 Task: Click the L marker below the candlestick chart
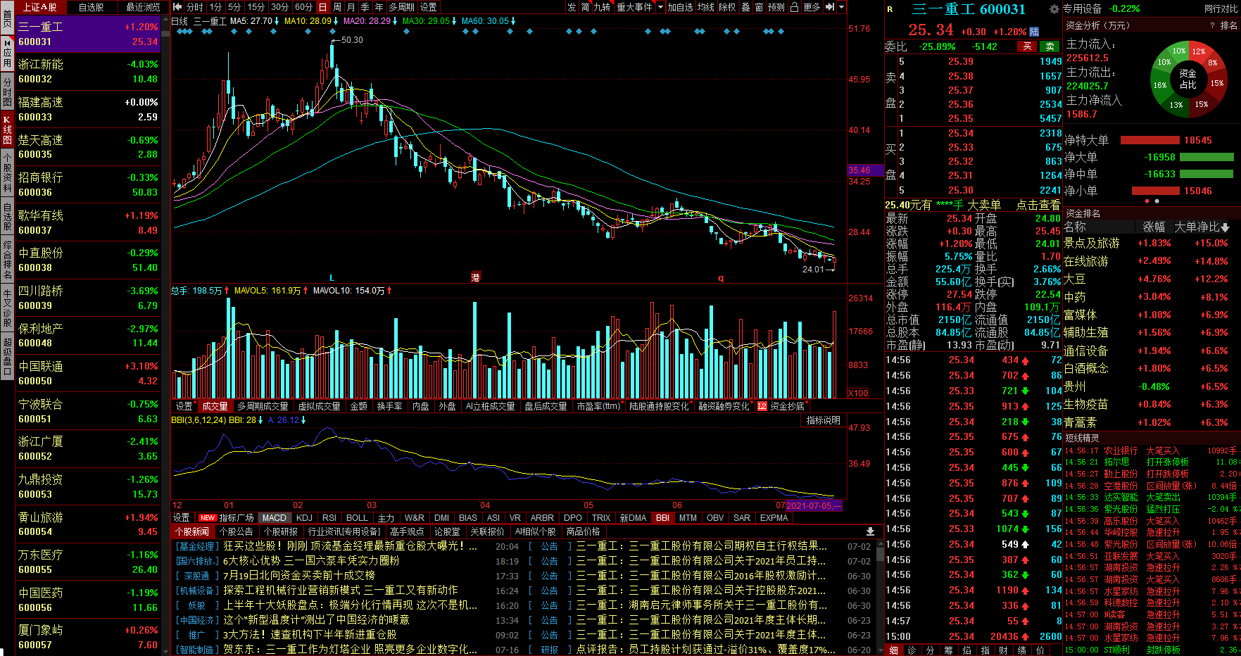[x=332, y=278]
